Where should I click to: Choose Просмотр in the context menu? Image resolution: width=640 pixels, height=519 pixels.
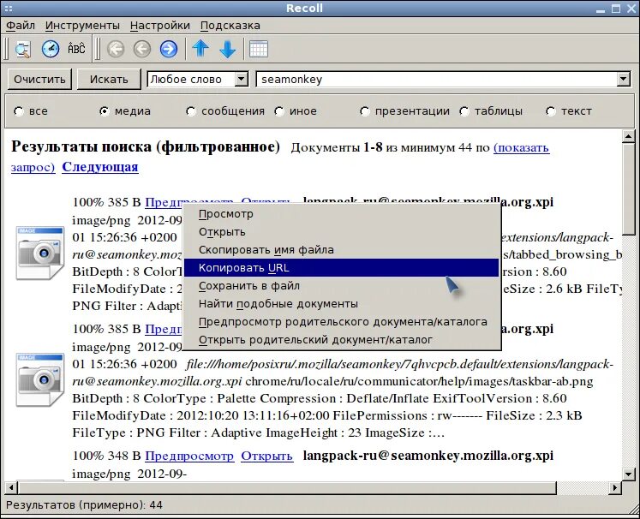[341, 214]
